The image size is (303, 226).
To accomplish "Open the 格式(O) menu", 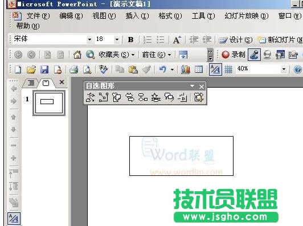I will point(170,16).
